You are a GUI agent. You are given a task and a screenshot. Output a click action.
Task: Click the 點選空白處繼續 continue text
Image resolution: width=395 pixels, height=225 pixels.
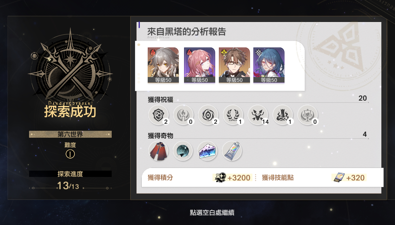click(x=212, y=213)
